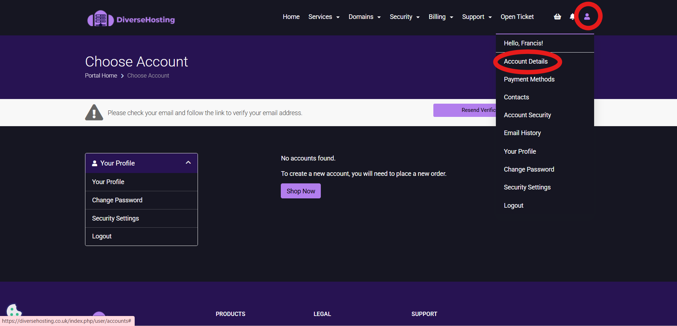Go to Portal Home breadcrumb link

(x=101, y=76)
